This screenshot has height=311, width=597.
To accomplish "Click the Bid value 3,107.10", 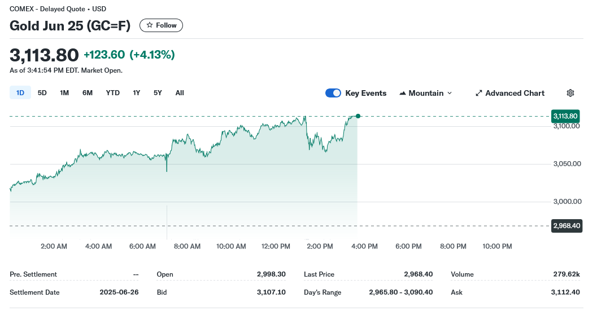I will [x=271, y=292].
